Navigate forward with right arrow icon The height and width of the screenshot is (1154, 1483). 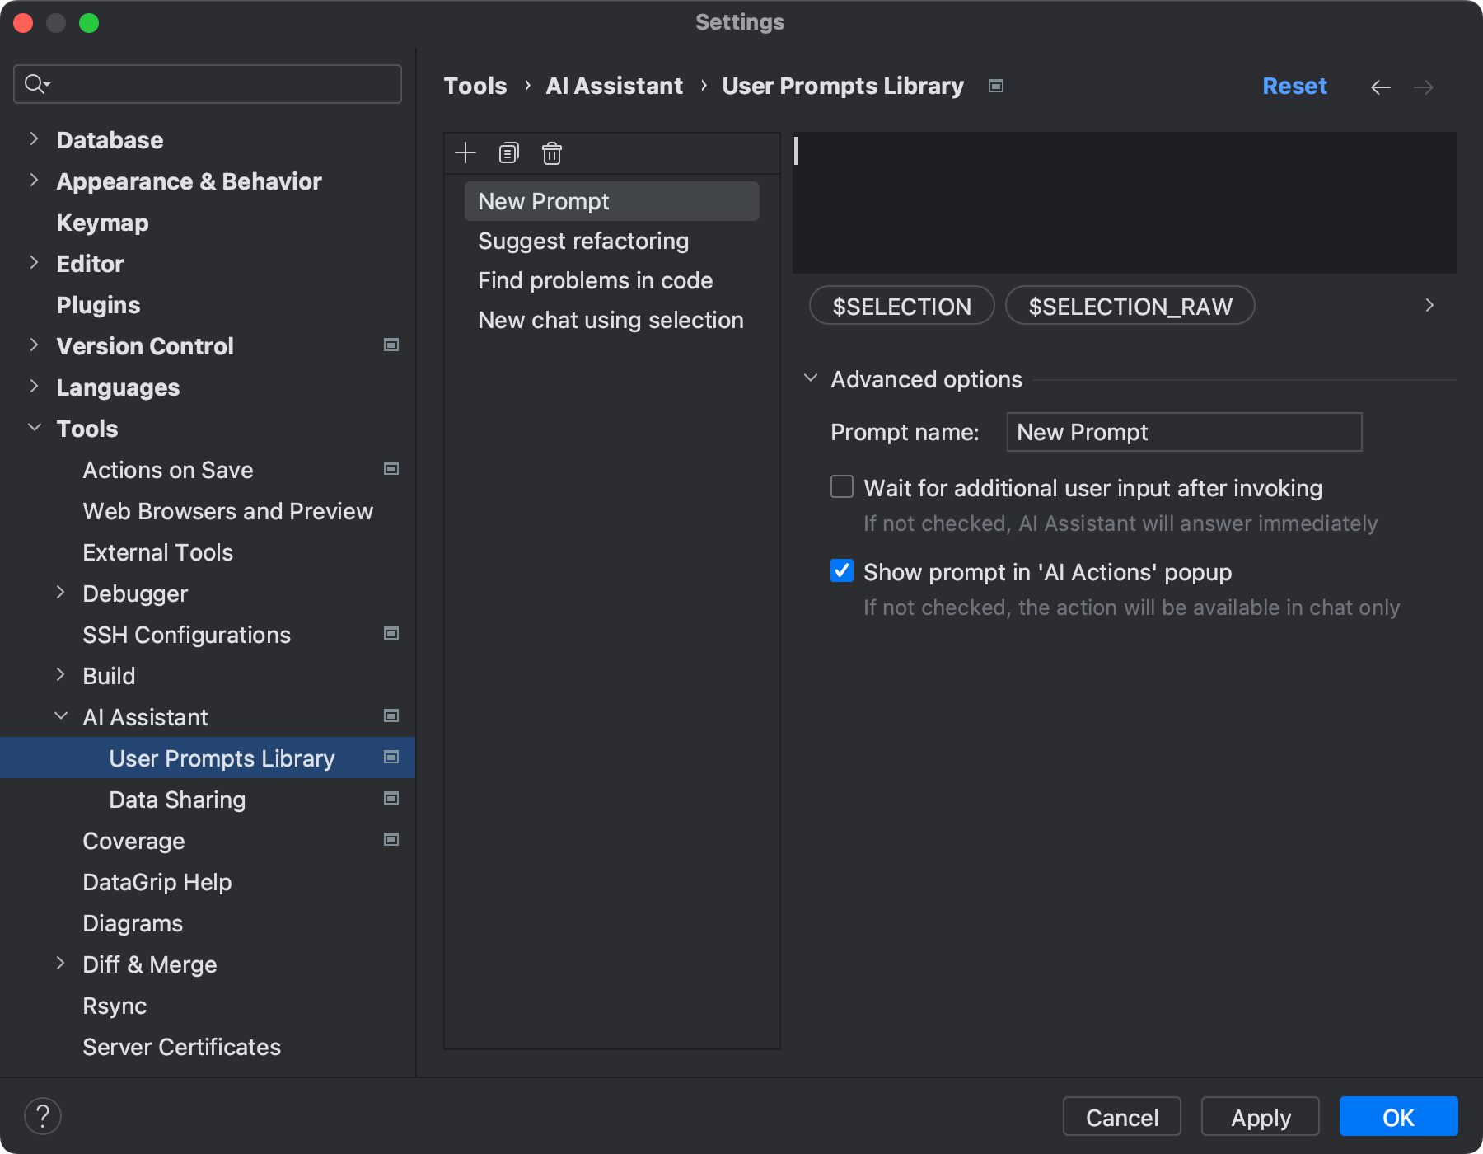[x=1425, y=87]
